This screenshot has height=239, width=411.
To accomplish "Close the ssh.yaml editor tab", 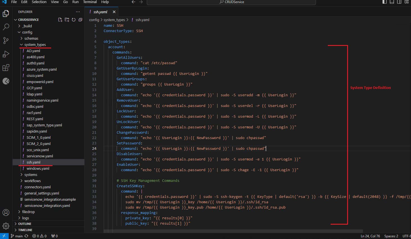I will click(x=114, y=12).
